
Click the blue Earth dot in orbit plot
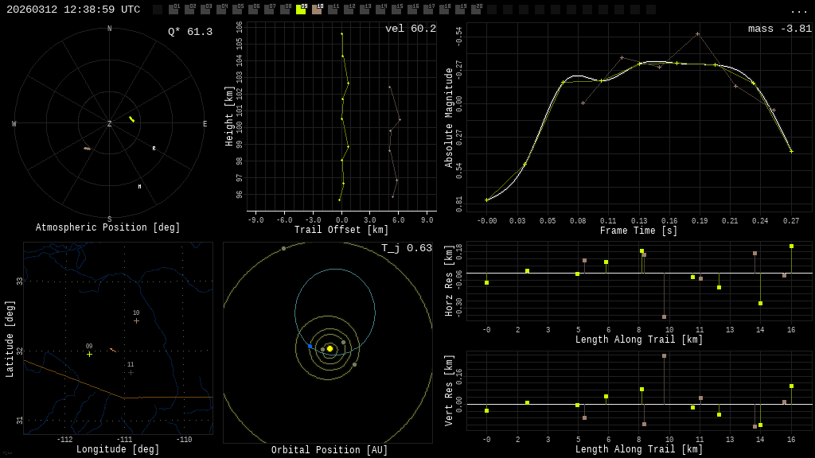click(310, 346)
